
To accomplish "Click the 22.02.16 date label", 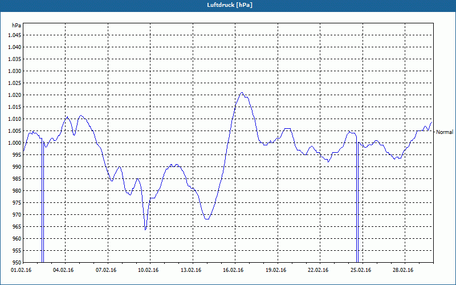I will click(318, 270).
